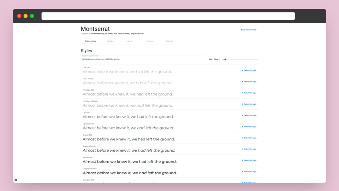This screenshot has height=191, width=339.
Task: Click the Regular 400 preview sentence
Action: tap(129, 139)
